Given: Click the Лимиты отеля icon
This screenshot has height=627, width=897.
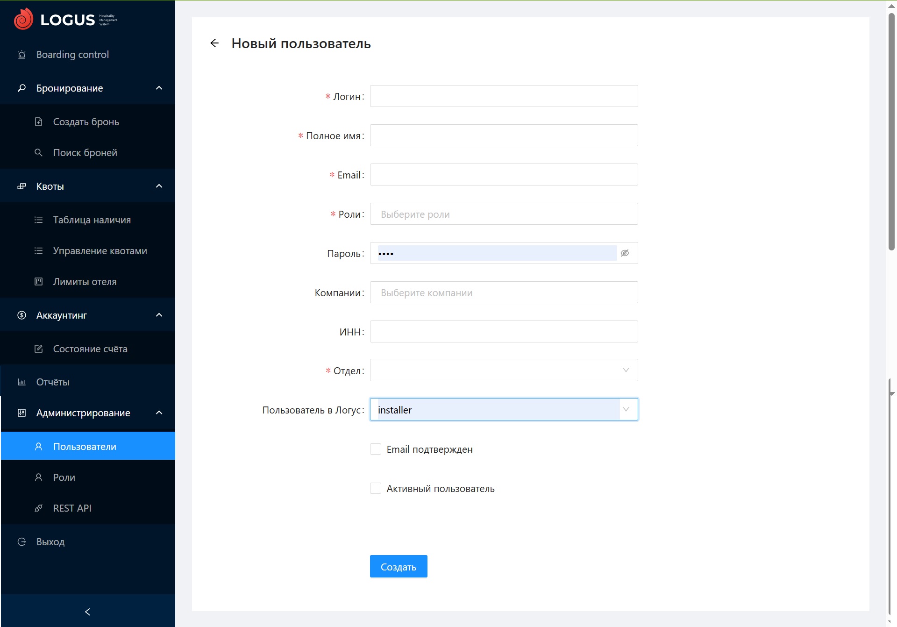Looking at the screenshot, I should (39, 282).
